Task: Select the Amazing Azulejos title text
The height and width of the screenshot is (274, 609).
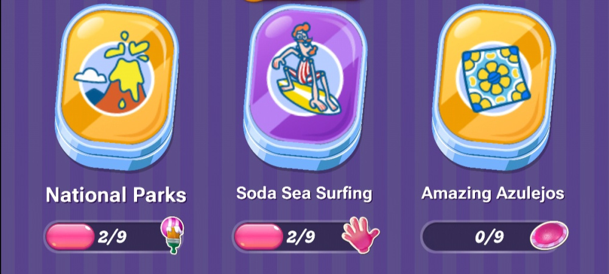Action: (493, 193)
